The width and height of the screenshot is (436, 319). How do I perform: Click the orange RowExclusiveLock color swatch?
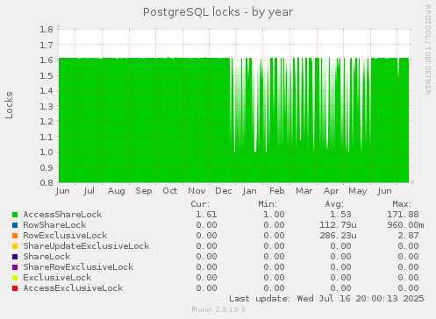point(15,236)
